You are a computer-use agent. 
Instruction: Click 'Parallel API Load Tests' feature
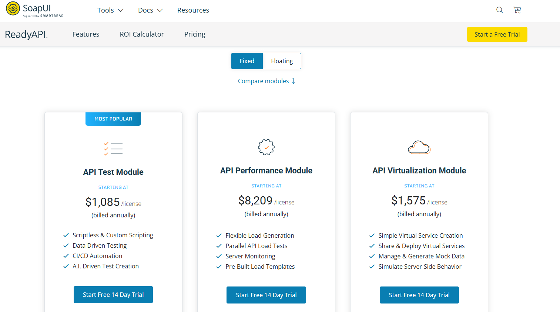coord(256,246)
